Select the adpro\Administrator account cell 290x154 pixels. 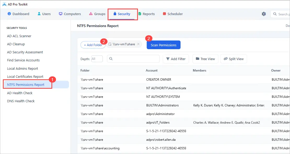[160, 114]
